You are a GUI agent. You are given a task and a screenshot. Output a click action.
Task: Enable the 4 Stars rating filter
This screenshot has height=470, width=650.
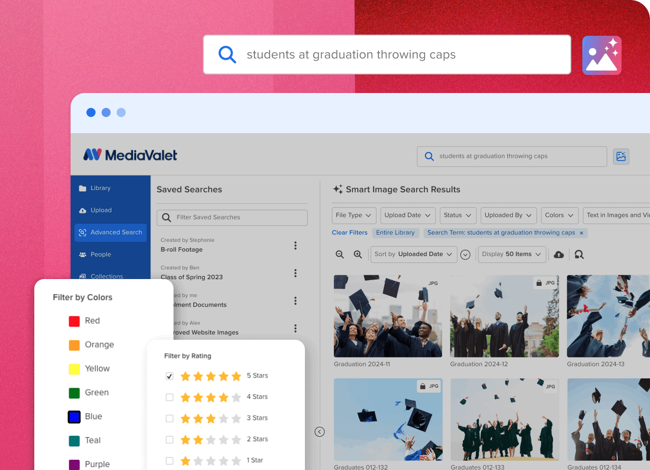coord(170,397)
